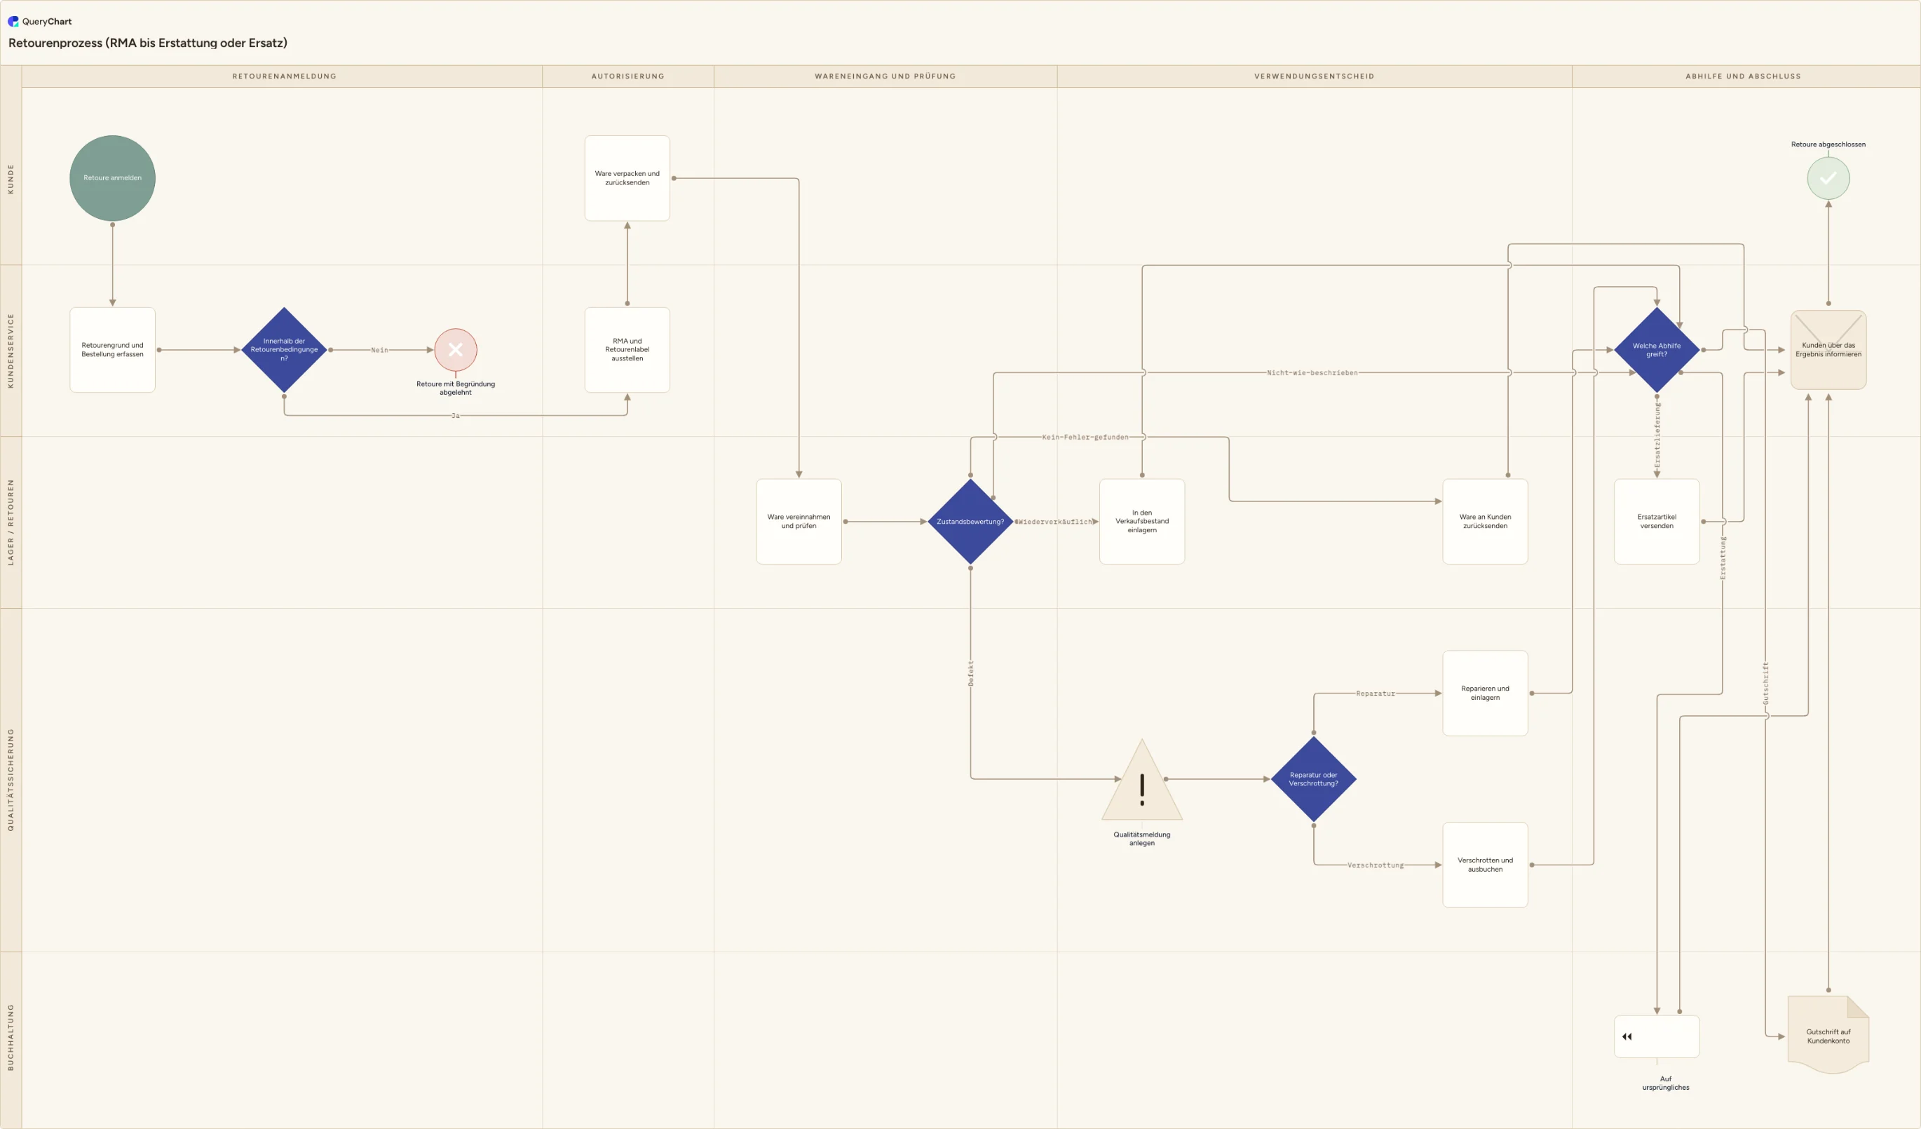1921x1129 pixels.
Task: Select the 'Buchhaltung' swimlane label
Action: pos(11,1038)
